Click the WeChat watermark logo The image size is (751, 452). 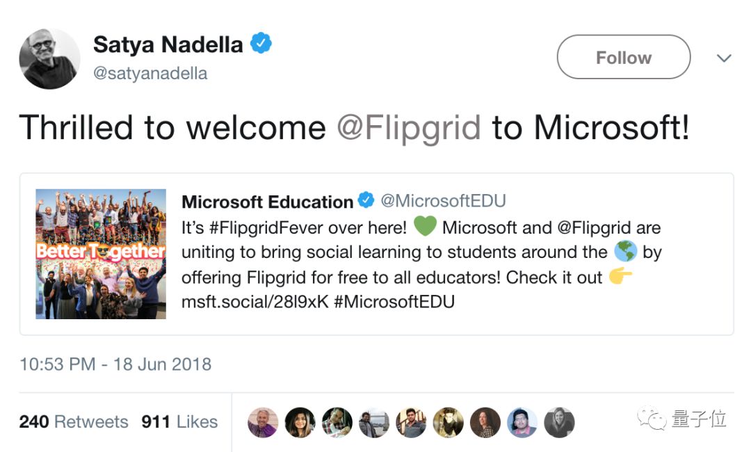point(652,418)
